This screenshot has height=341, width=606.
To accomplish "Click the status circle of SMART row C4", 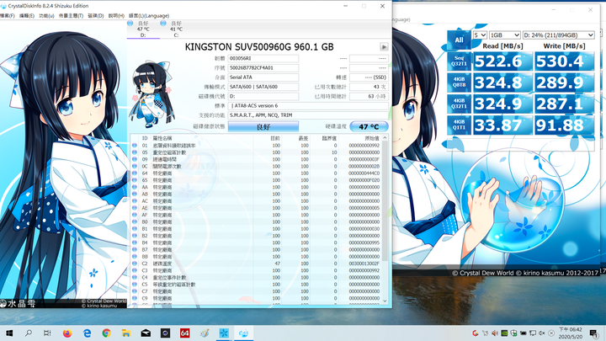I will pyautogui.click(x=135, y=277).
